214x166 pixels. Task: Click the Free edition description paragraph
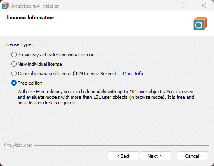pos(105,97)
